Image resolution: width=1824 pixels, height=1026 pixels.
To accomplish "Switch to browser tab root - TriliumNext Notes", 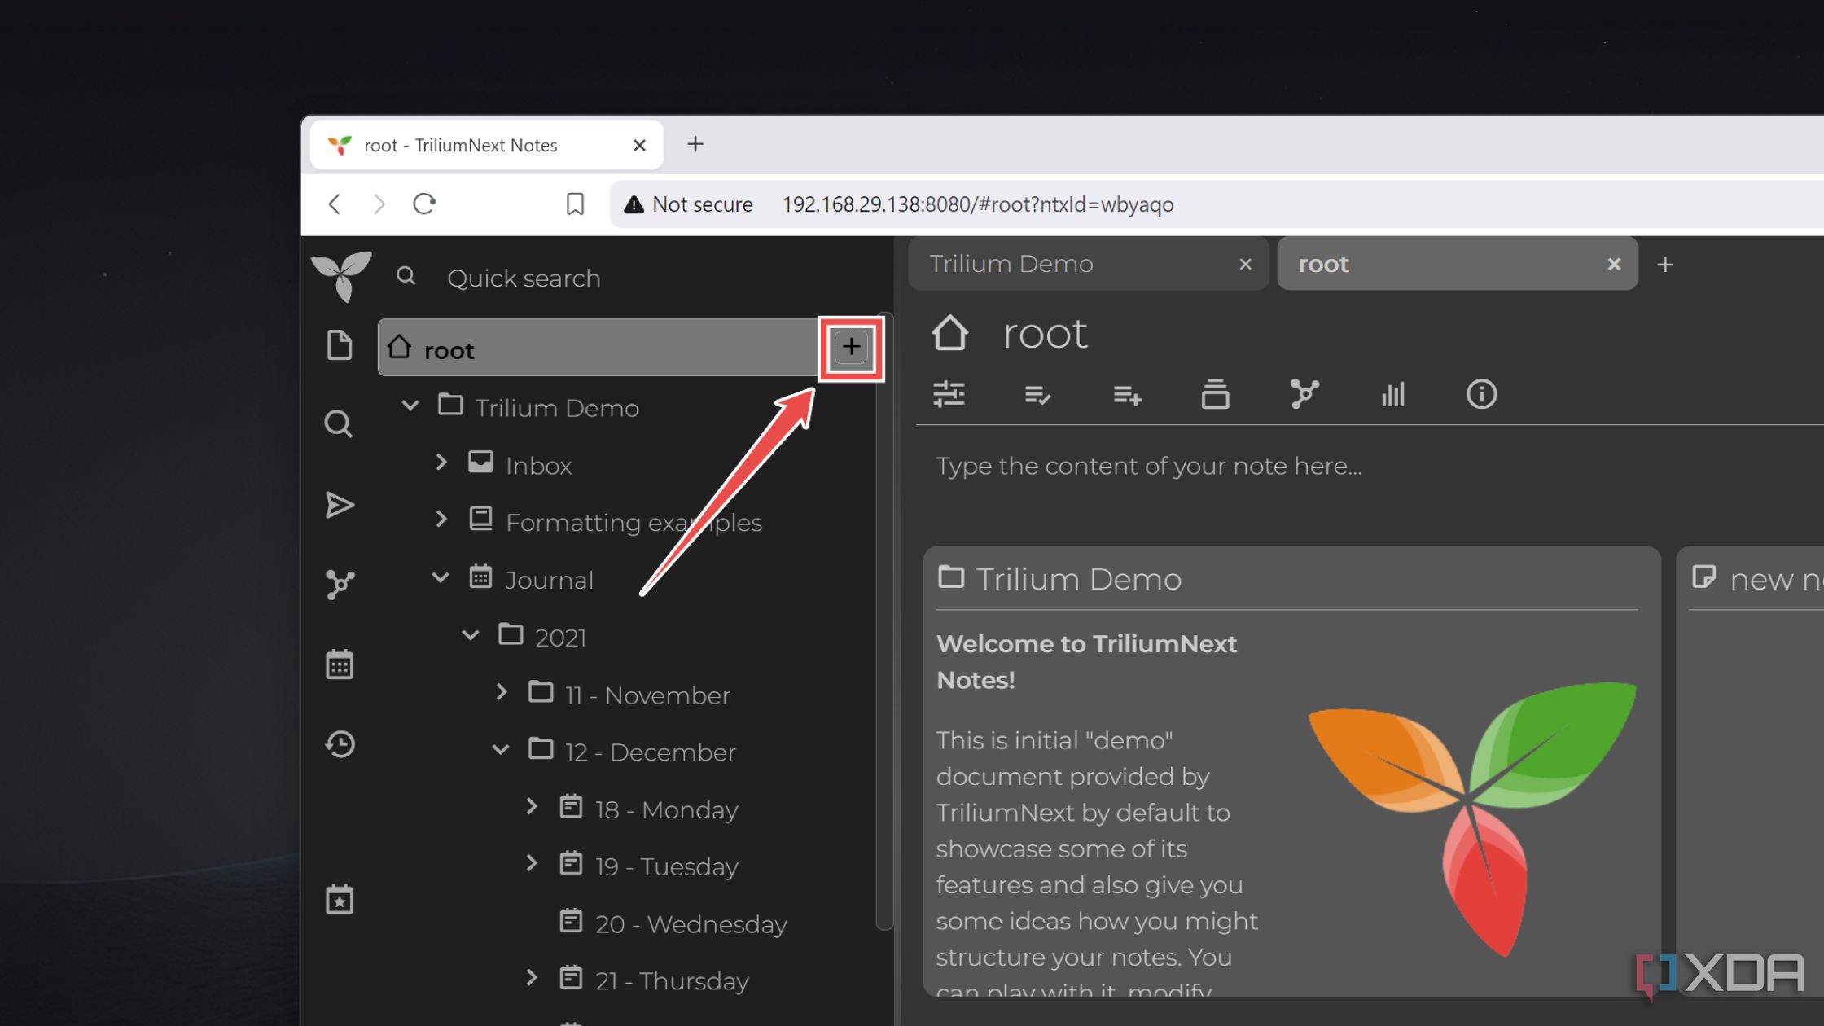I will [x=486, y=145].
